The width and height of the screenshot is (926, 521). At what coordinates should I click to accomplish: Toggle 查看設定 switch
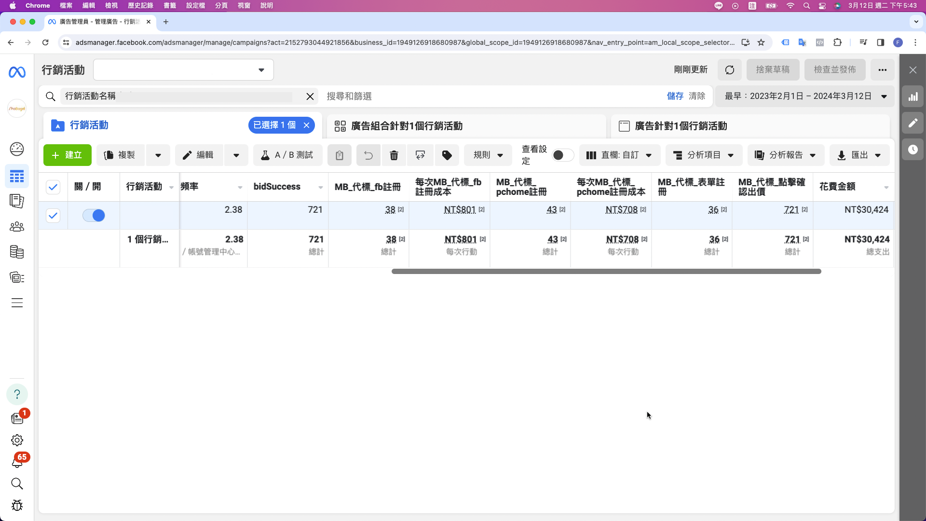562,155
